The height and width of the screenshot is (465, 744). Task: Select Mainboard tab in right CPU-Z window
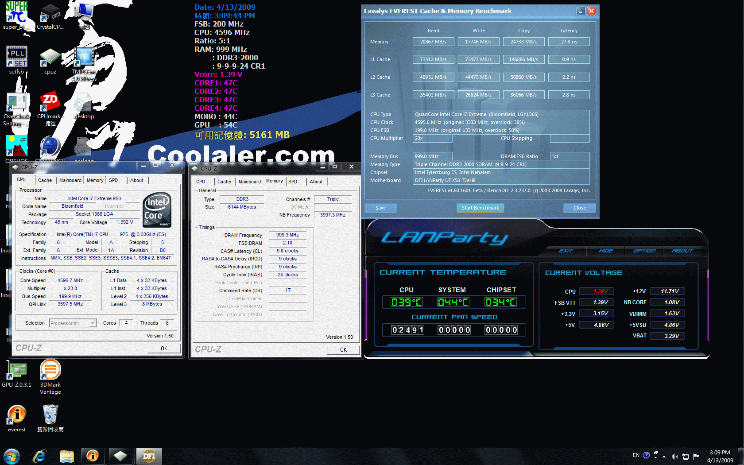[x=249, y=182]
